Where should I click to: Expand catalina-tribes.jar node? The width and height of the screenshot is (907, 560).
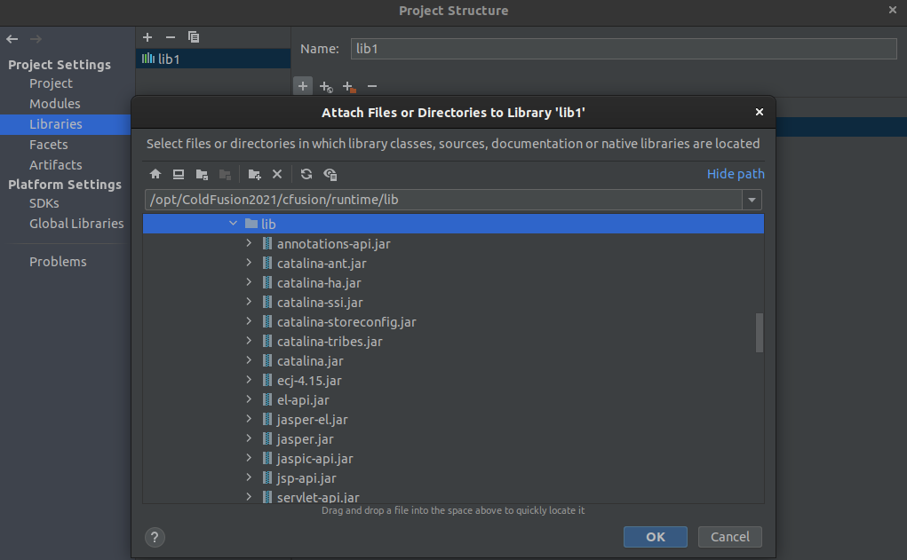pos(249,341)
